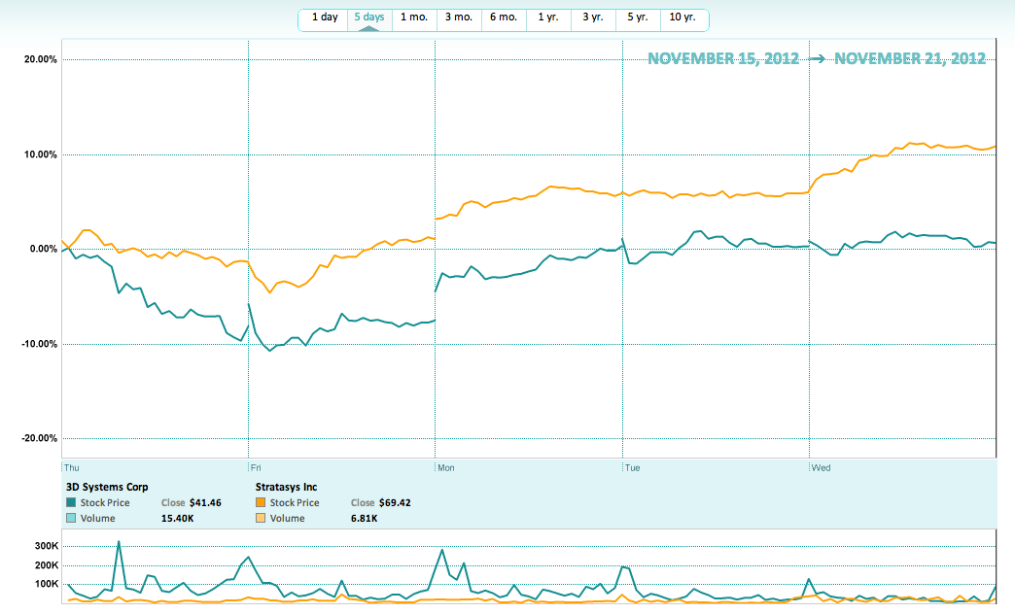The height and width of the screenshot is (614, 1015).
Task: Click 3D Systems Volume light teal swatch
Action: coord(71,519)
